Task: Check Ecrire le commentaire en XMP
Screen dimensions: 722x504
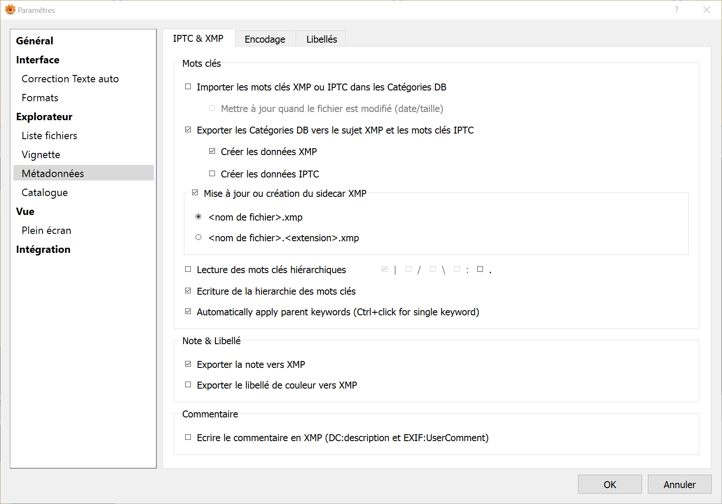Action: 188,437
